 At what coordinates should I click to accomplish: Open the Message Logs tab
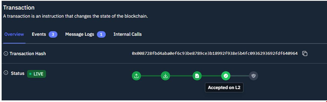80,34
